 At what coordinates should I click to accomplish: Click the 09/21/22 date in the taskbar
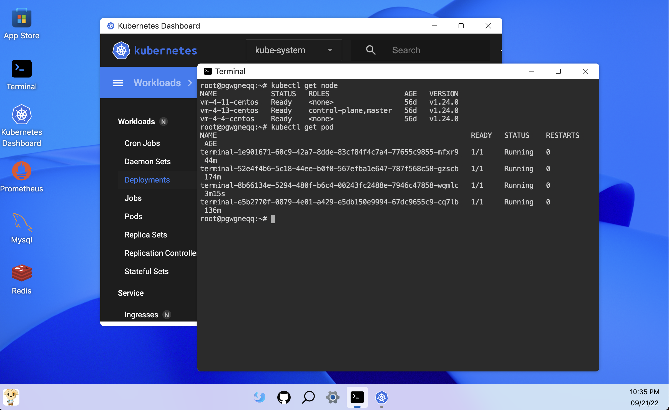pyautogui.click(x=644, y=403)
